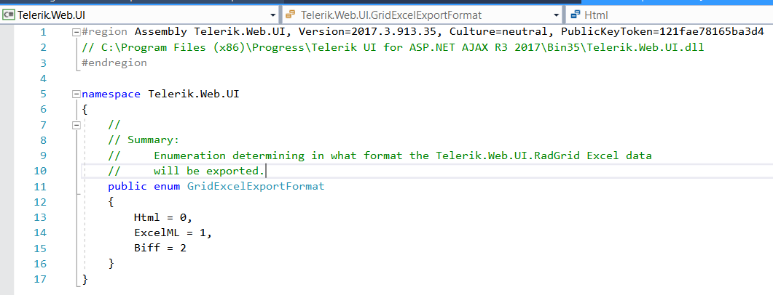Open the Telerik.Web.UI project dropdown arrow
Viewport: 773px width, 295px height.
[x=273, y=15]
